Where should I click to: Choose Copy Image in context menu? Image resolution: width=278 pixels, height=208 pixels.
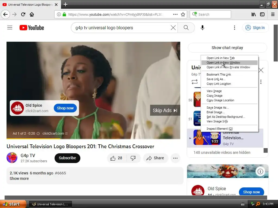point(229,96)
